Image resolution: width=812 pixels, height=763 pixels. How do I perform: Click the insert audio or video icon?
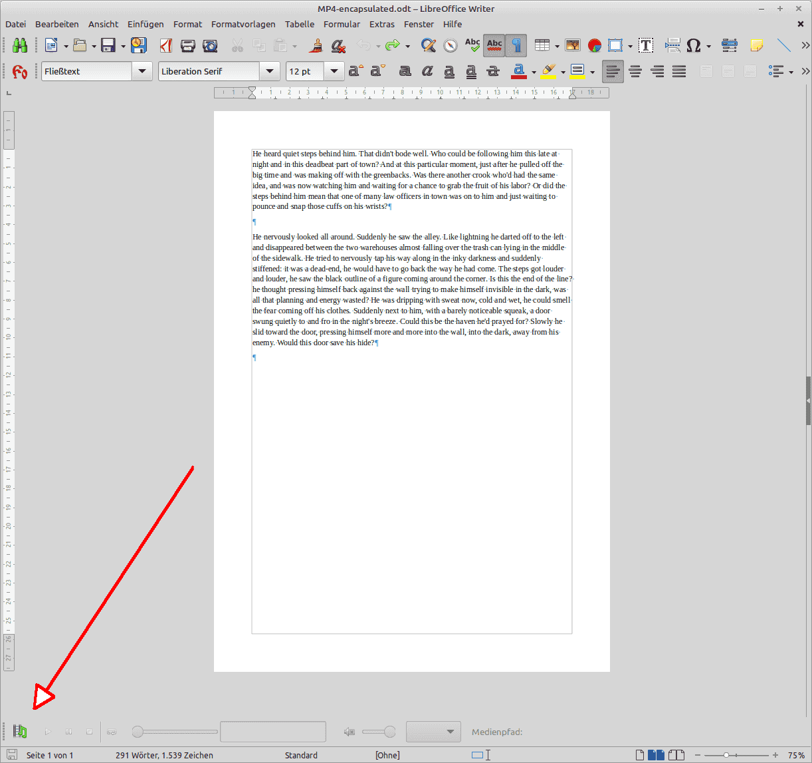point(20,732)
